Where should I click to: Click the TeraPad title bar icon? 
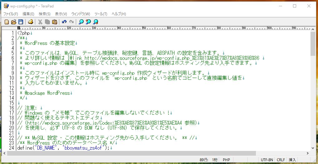(x=6, y=6)
